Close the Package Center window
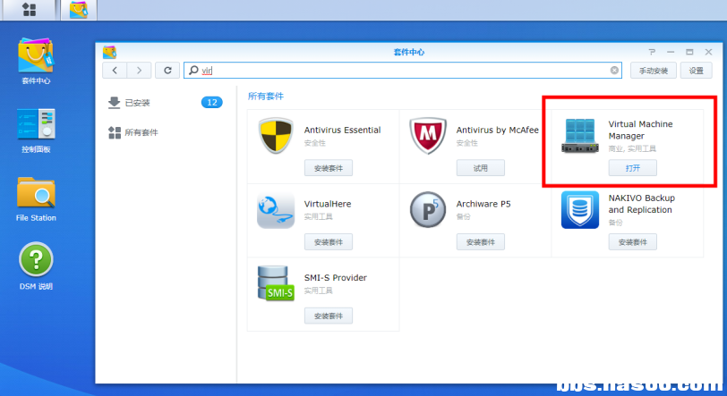This screenshot has height=396, width=727. (708, 52)
